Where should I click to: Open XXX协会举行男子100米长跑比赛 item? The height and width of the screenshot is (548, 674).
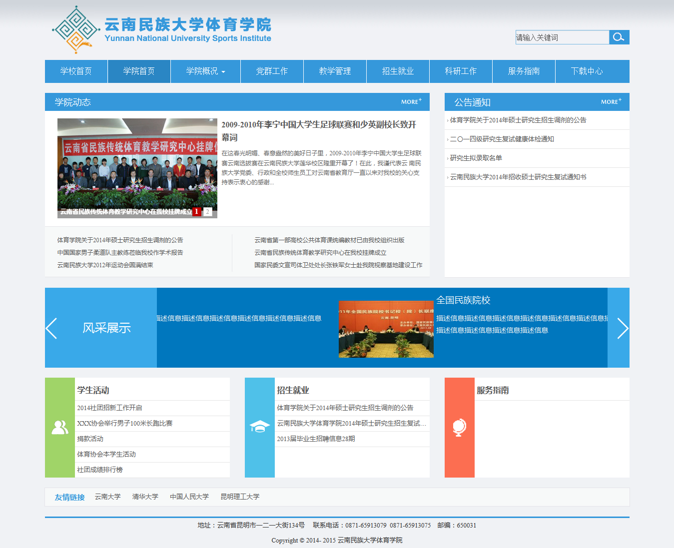coord(125,423)
